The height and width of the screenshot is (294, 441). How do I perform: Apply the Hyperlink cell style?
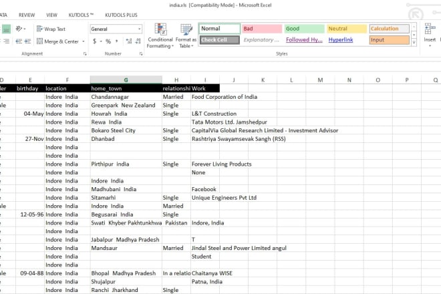pyautogui.click(x=347, y=40)
